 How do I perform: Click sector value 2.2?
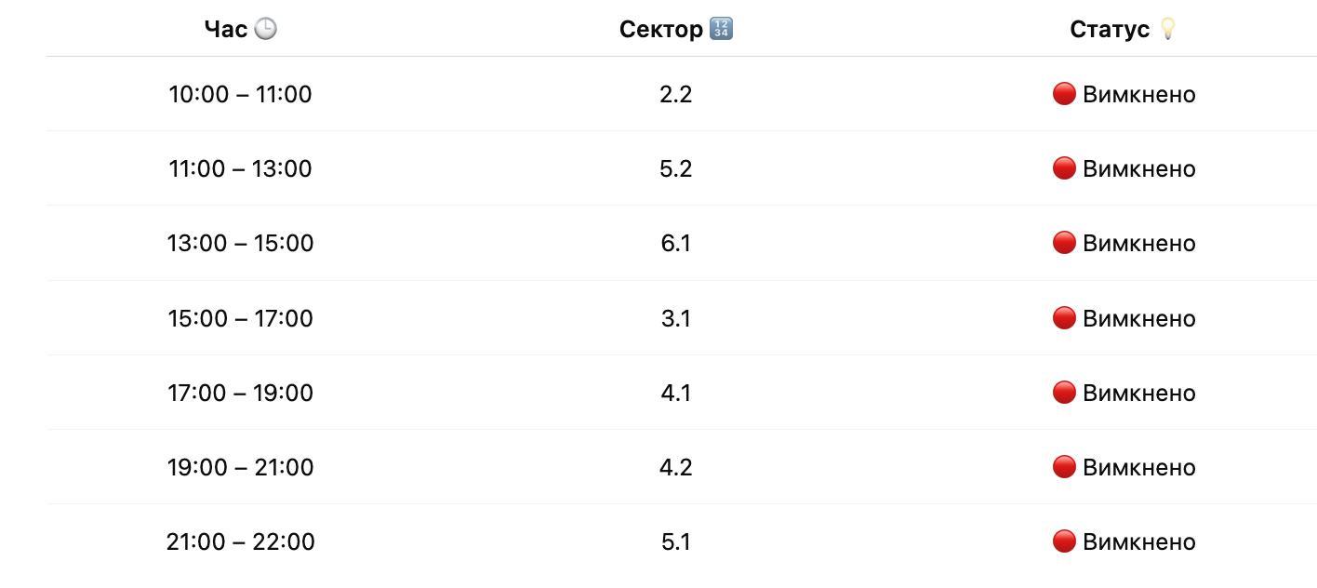tap(676, 94)
